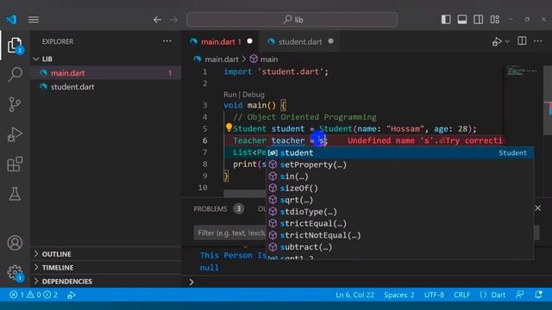Open the Extensions view
The width and height of the screenshot is (552, 310).
coord(15,164)
